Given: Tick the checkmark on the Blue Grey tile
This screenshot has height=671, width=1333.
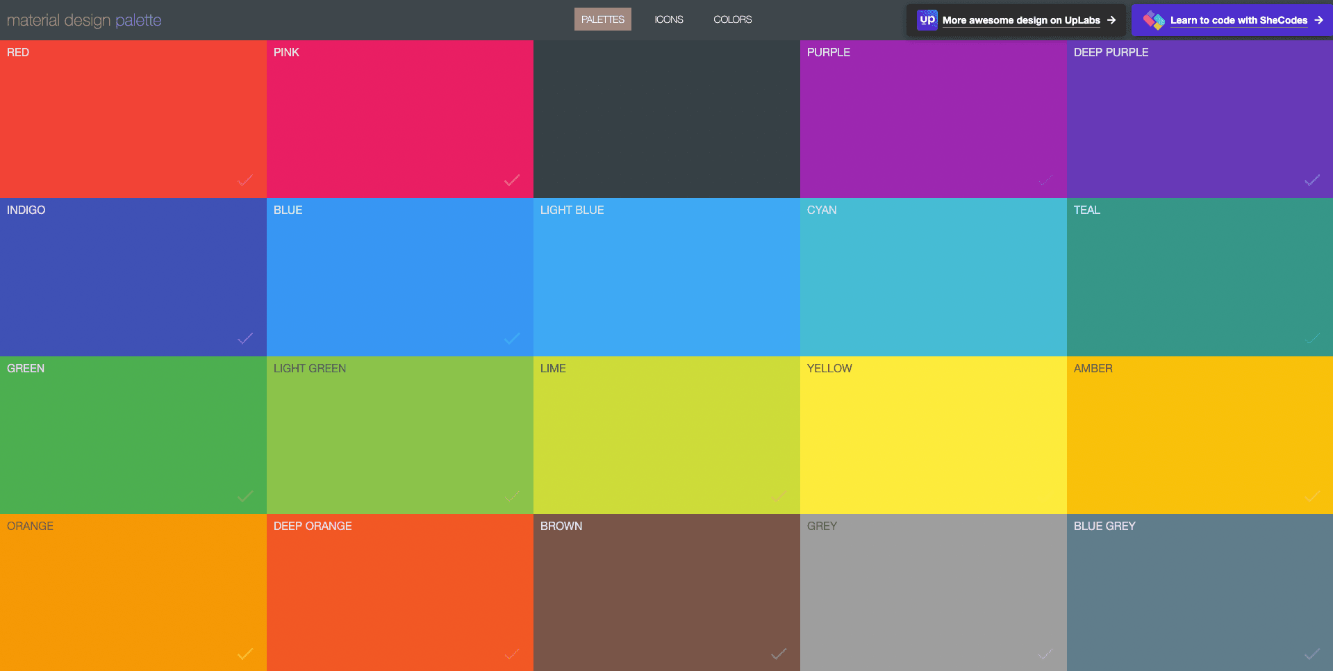Looking at the screenshot, I should coord(1312,654).
